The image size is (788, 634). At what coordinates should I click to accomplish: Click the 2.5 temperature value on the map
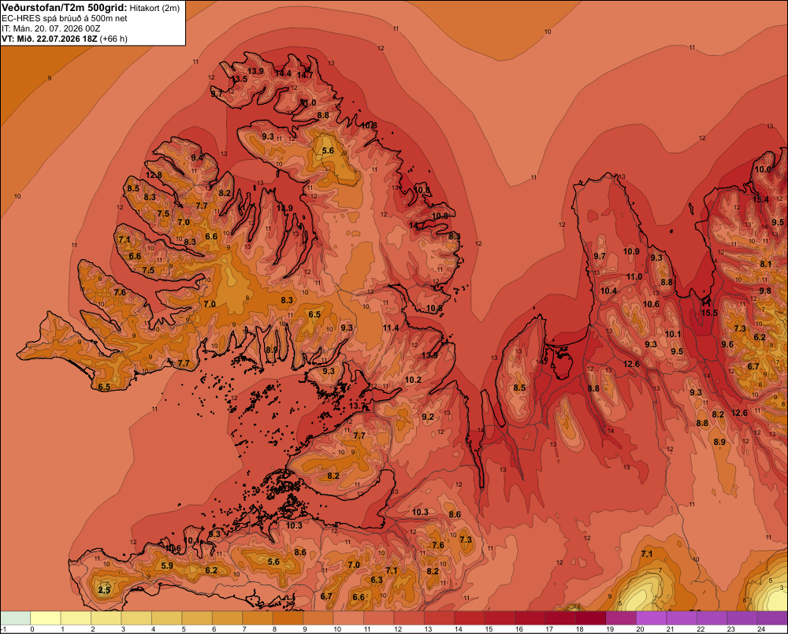pos(104,590)
